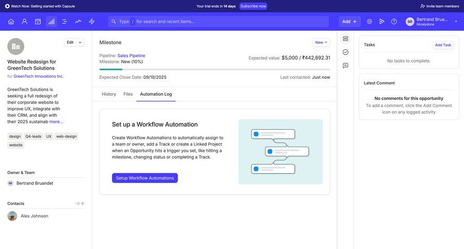Viewport: 464px width, 249px height.
Task: Switch to the Files tab
Action: pyautogui.click(x=128, y=94)
